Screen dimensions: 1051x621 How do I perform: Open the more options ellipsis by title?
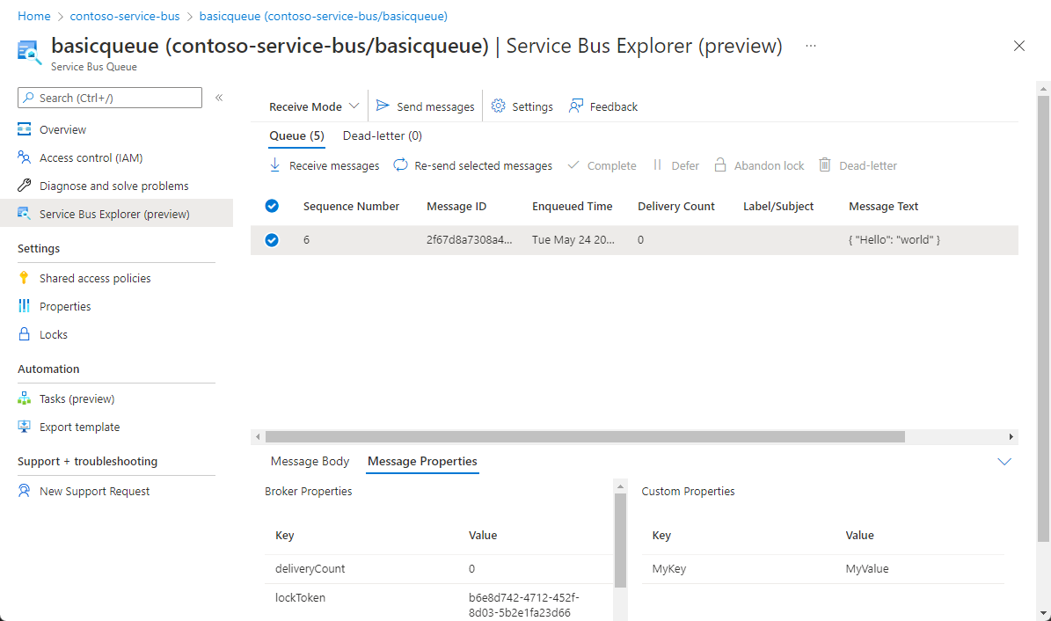tap(811, 46)
